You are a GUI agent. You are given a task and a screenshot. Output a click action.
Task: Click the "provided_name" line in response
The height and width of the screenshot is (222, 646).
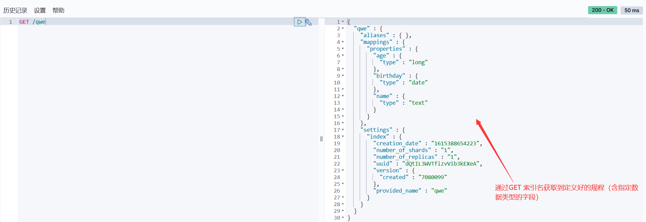point(410,191)
